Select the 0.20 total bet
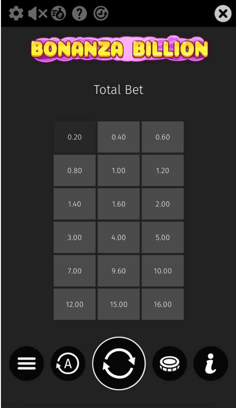Screen dimensions: 236x408 pyautogui.click(x=74, y=137)
